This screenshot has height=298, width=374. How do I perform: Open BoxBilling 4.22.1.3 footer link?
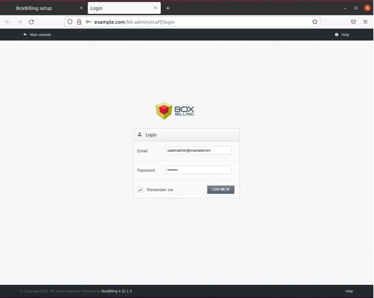point(117,291)
